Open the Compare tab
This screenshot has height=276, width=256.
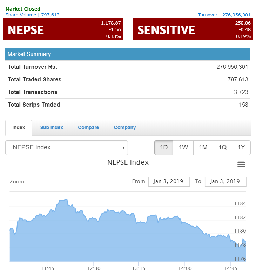(88, 127)
